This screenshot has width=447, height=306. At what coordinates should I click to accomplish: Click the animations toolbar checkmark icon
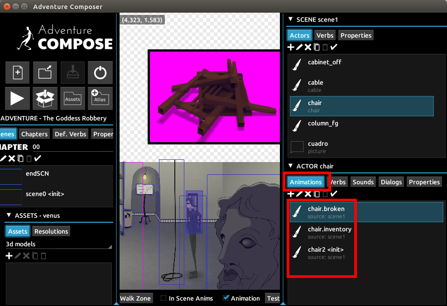(x=334, y=194)
